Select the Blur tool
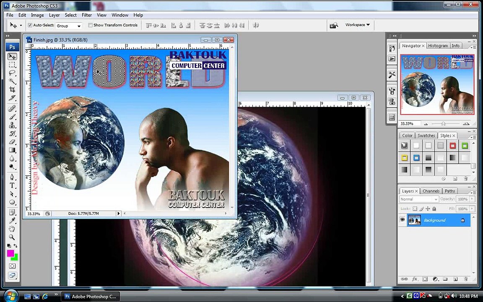Viewport: 483px width, 302px height. tap(12, 159)
